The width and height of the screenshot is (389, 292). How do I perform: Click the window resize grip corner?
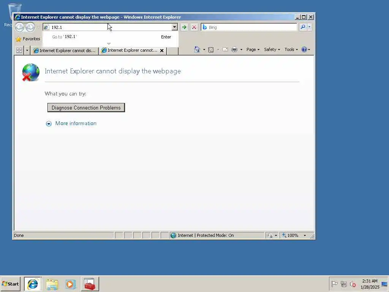tap(312, 236)
